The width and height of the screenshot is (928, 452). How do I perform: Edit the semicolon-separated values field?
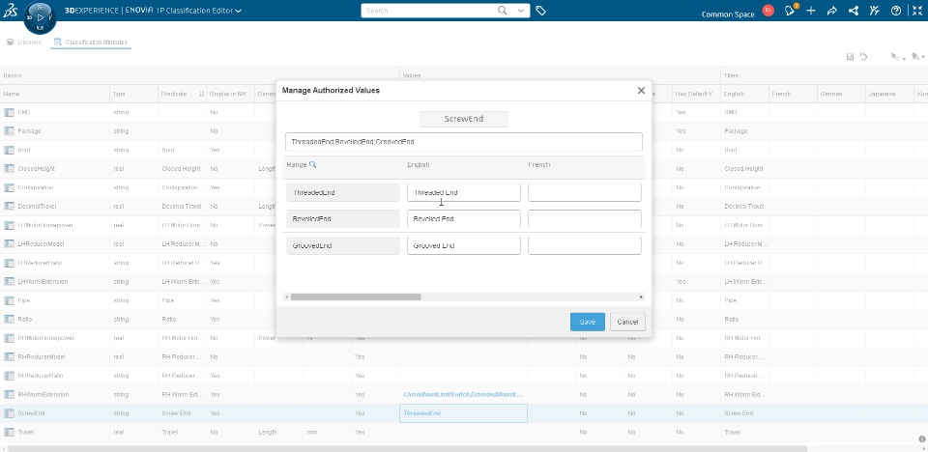point(464,142)
